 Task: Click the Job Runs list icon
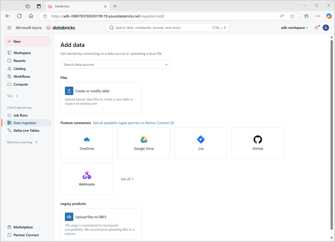9,115
